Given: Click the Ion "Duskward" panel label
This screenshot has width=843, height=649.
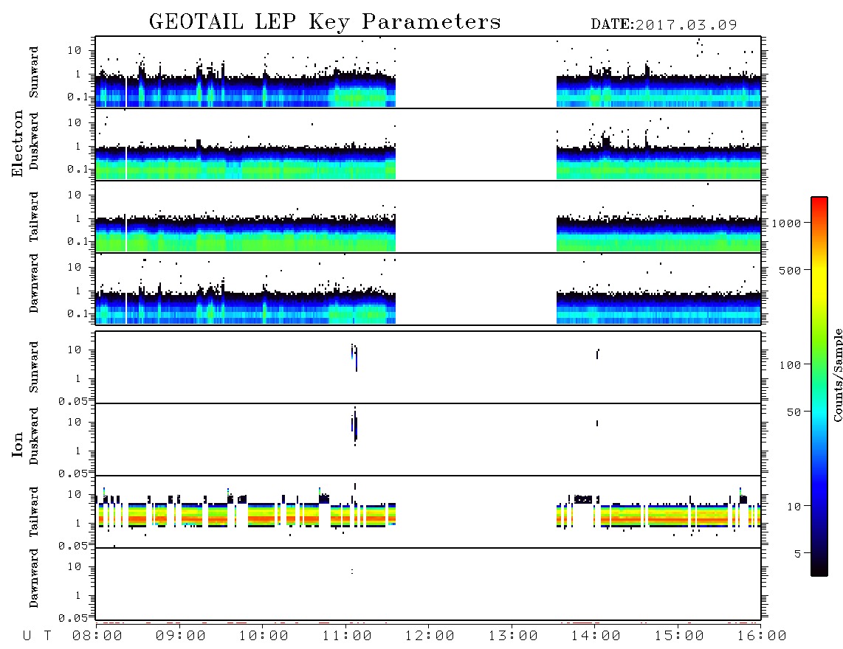Looking at the screenshot, I should click(x=34, y=437).
